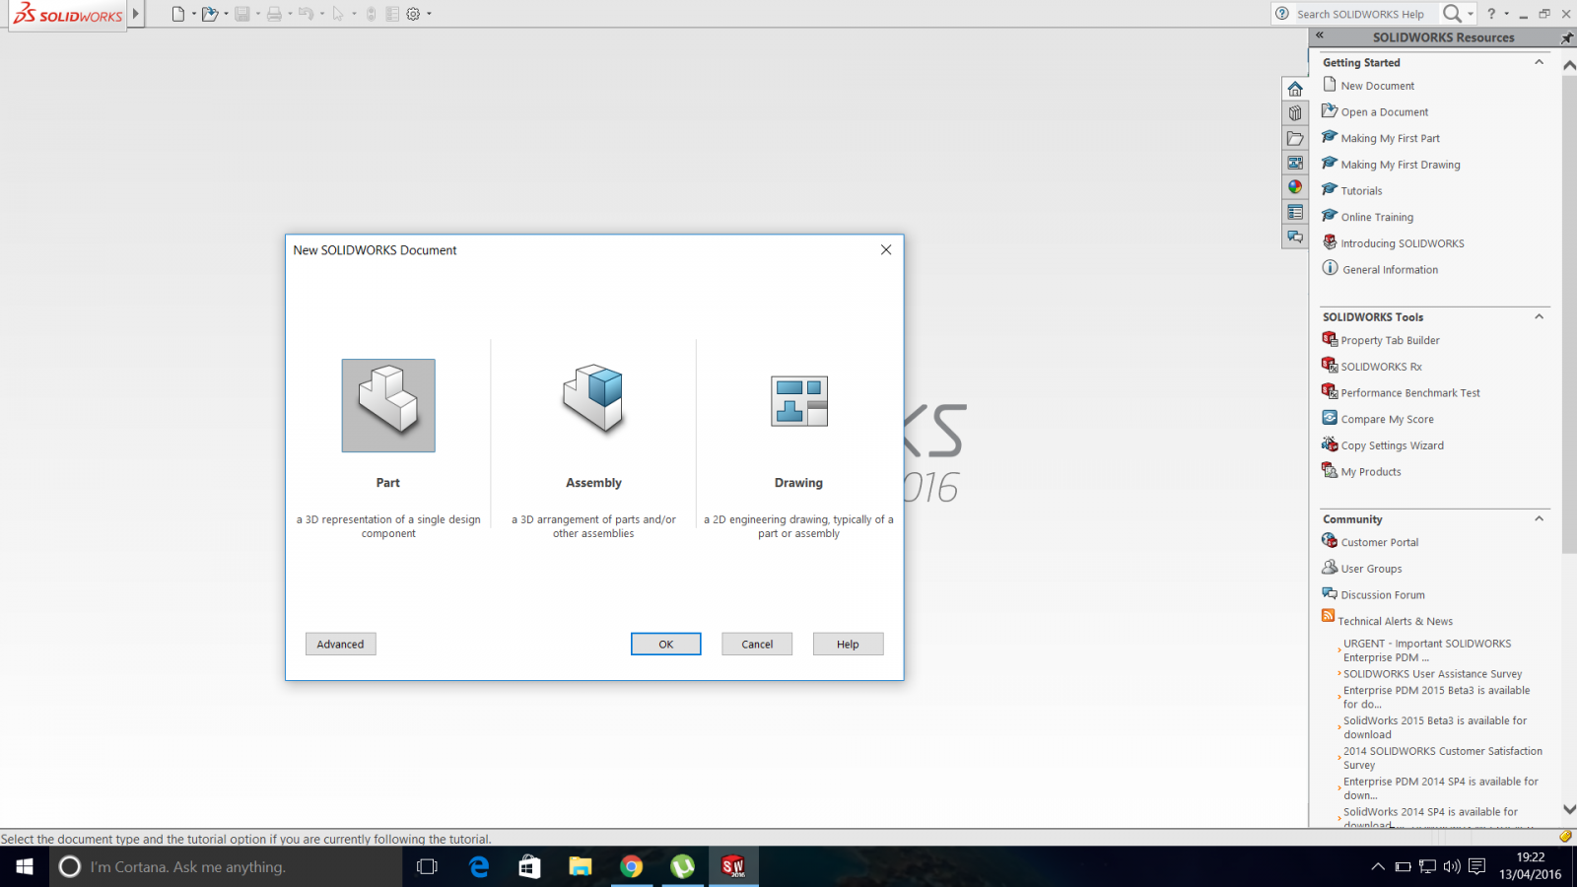Click the New Document link
1577x887 pixels.
1377,86
